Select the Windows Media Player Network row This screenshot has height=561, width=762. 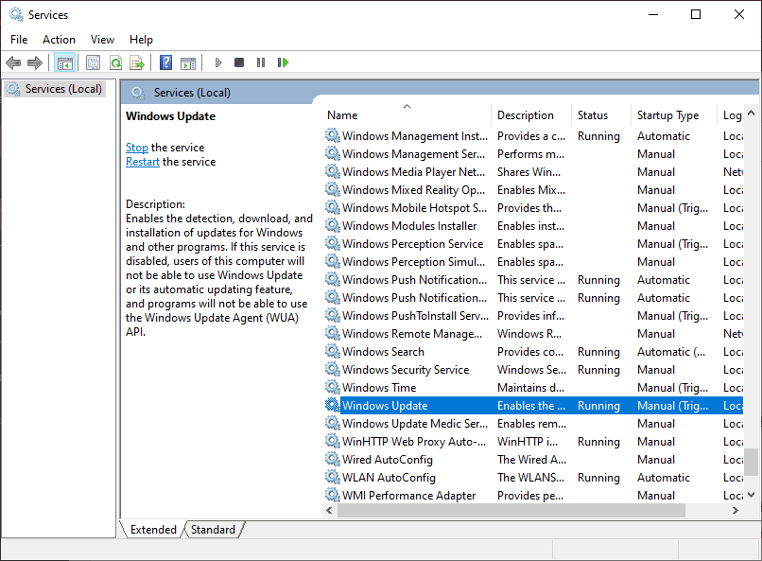533,171
